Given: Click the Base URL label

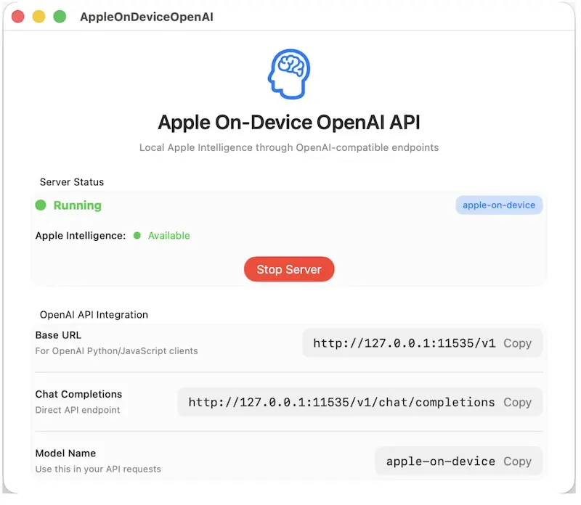Looking at the screenshot, I should pyautogui.click(x=58, y=335).
